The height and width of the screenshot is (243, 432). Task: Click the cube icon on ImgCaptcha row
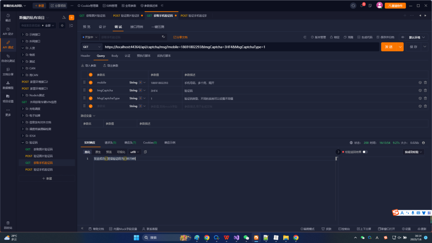(420, 90)
